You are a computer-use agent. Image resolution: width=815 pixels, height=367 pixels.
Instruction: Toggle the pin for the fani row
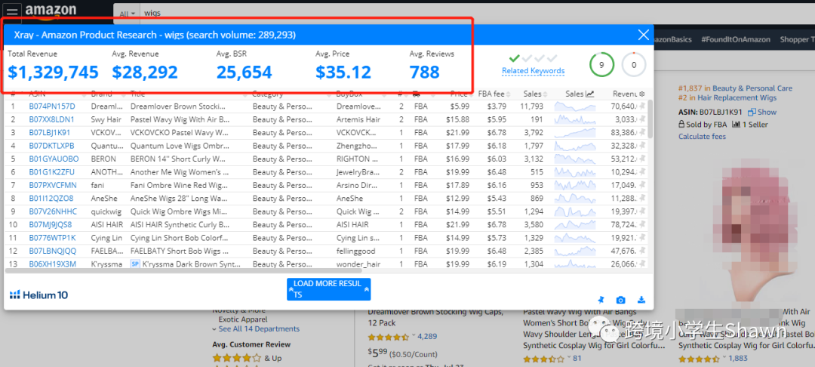pyautogui.click(x=642, y=185)
